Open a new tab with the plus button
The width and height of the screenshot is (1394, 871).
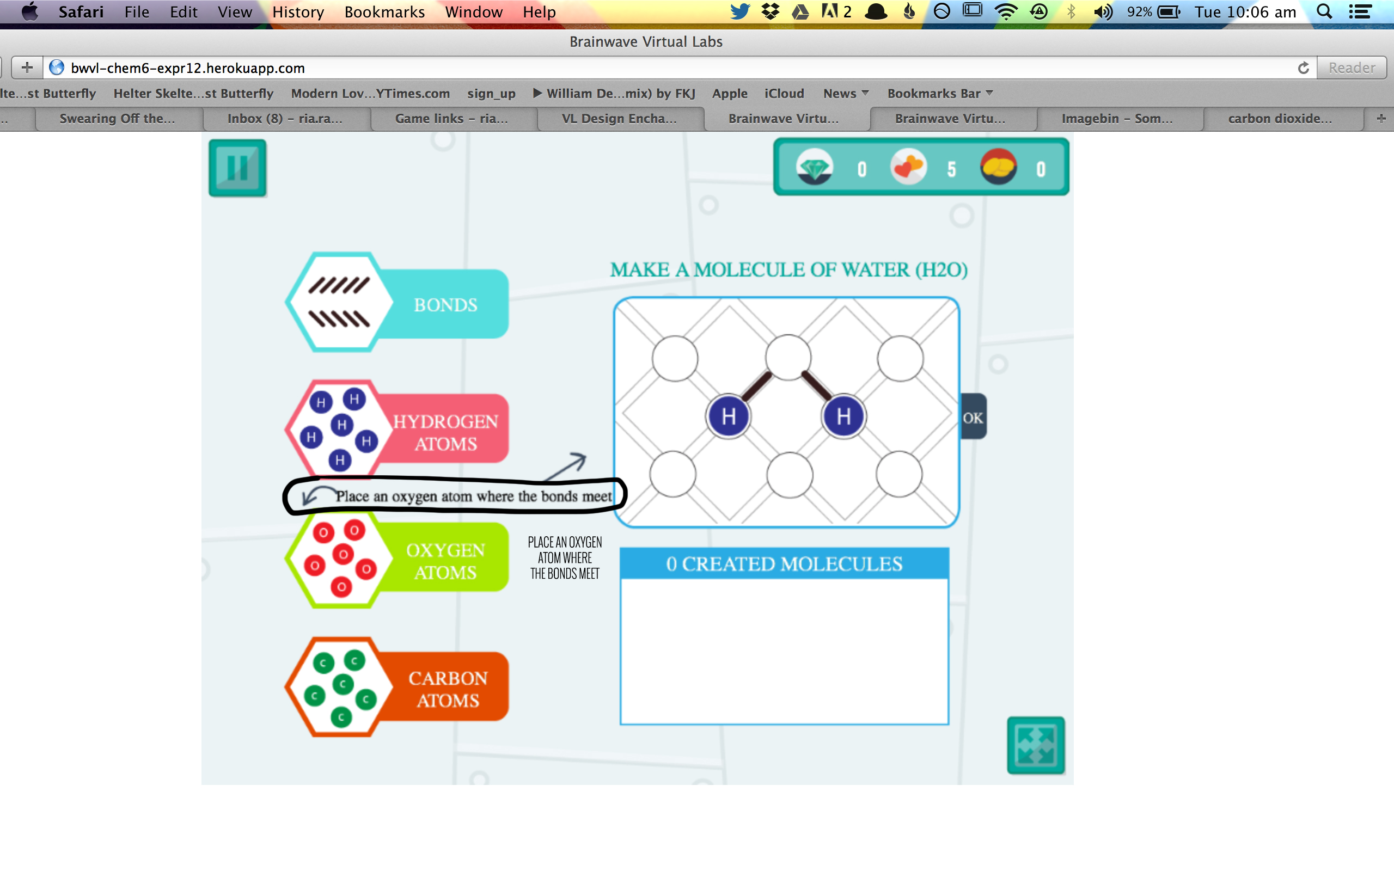27,68
